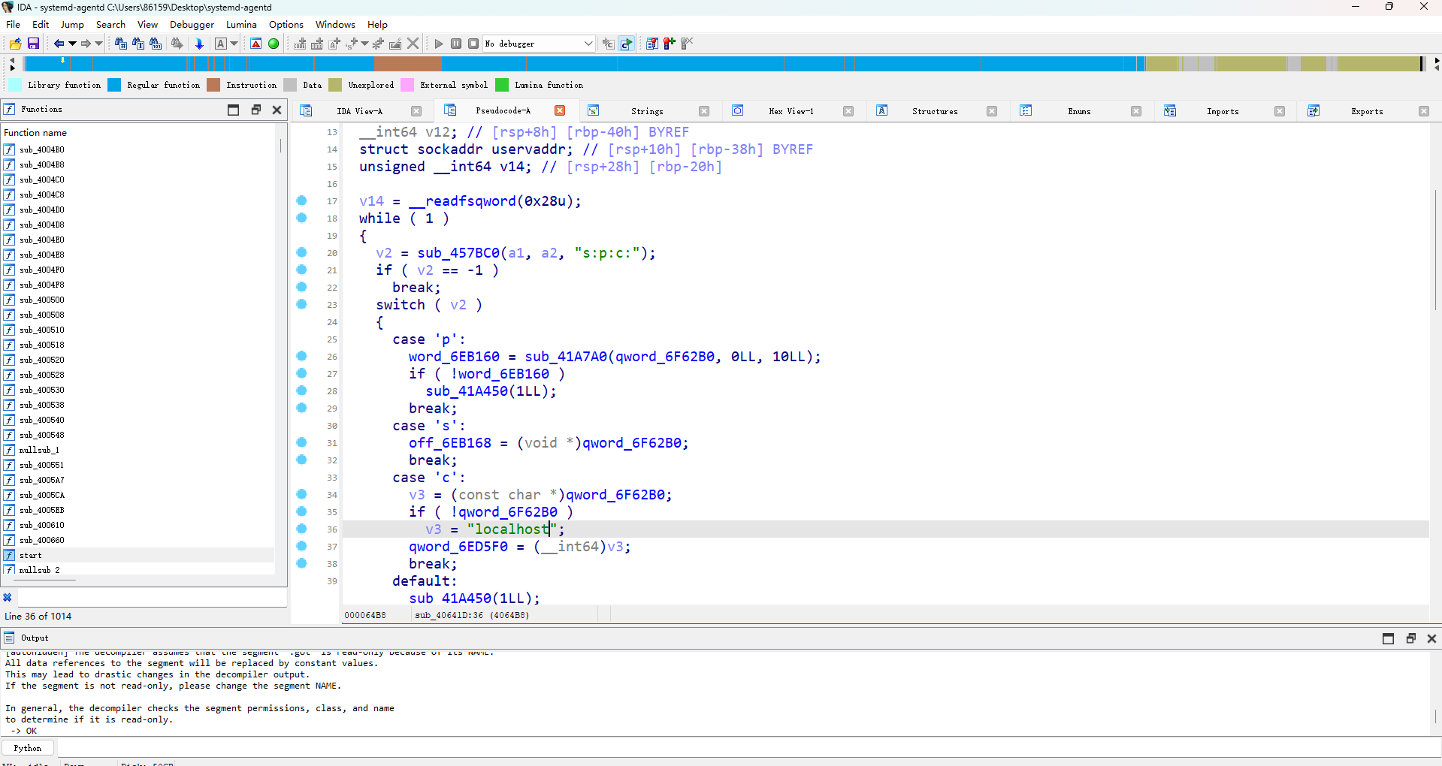Float the Functions panel with restore icon
The width and height of the screenshot is (1442, 766).
coord(255,110)
